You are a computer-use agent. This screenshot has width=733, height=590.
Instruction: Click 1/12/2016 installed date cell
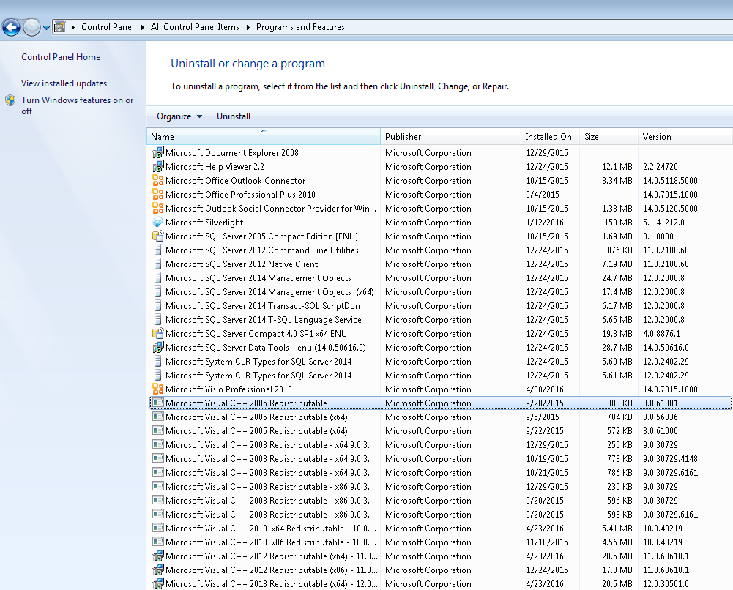point(545,223)
